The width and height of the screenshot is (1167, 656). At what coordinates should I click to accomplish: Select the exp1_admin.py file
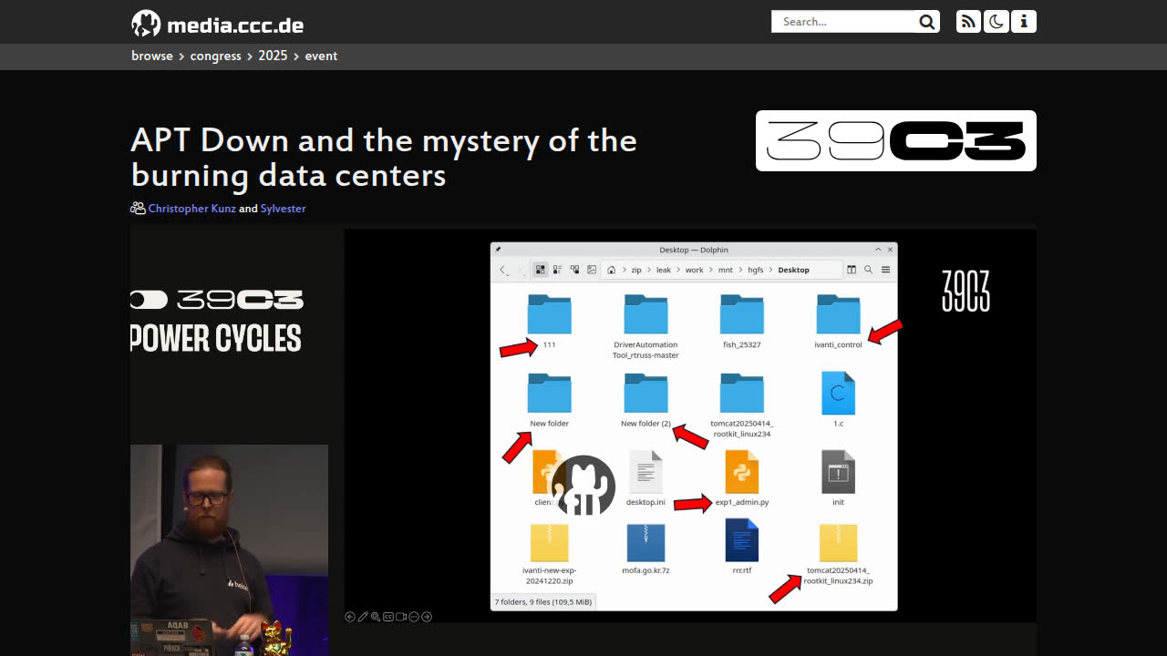click(x=741, y=478)
